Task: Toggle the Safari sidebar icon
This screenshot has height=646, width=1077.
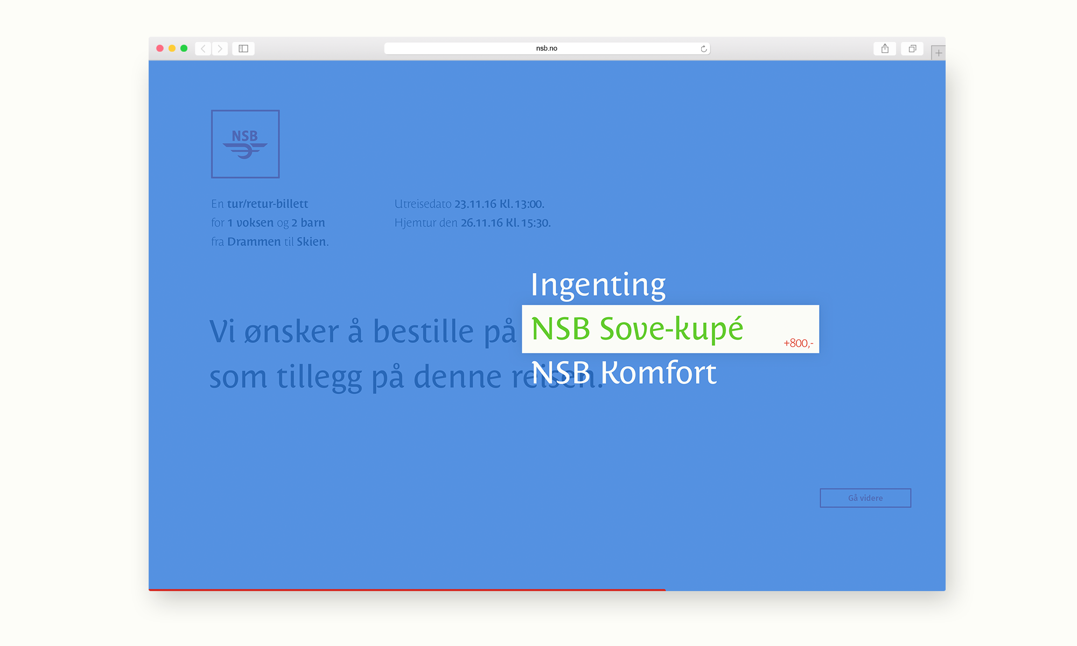Action: coord(243,48)
